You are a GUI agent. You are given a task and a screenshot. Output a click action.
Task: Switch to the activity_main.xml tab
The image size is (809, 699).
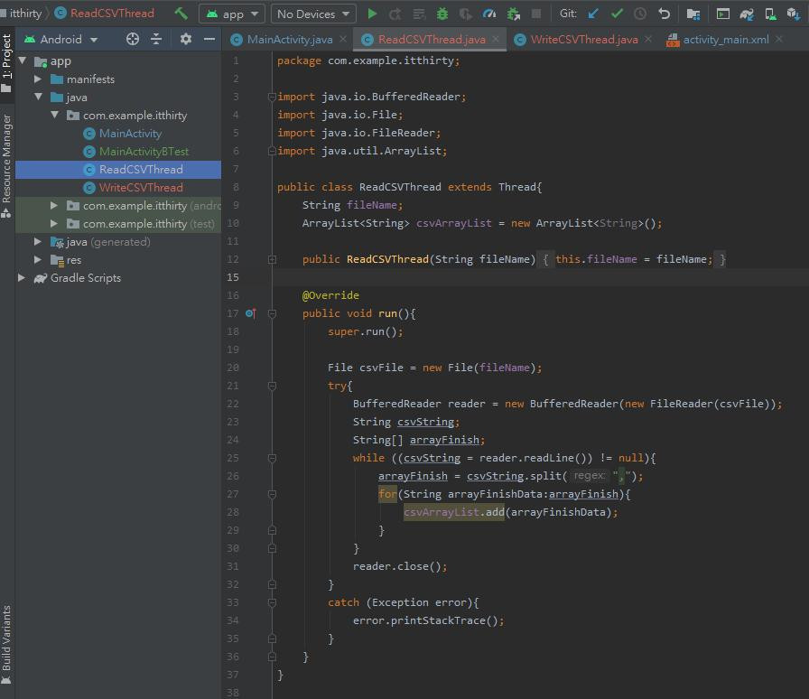click(725, 40)
